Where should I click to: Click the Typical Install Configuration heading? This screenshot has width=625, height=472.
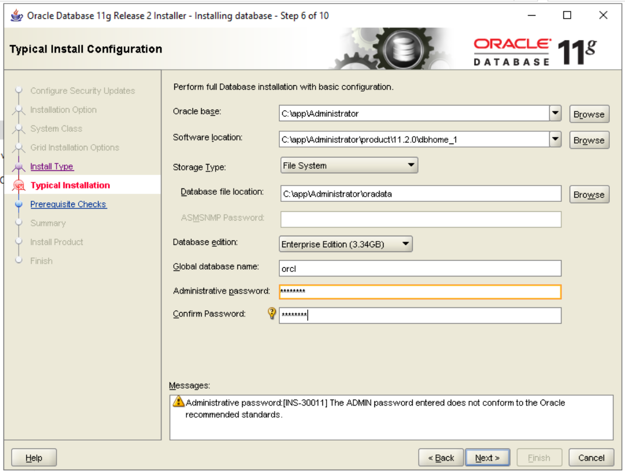click(x=86, y=49)
